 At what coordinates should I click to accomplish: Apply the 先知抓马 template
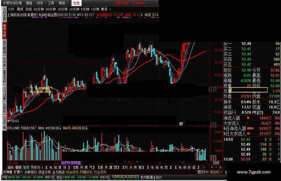point(57,167)
